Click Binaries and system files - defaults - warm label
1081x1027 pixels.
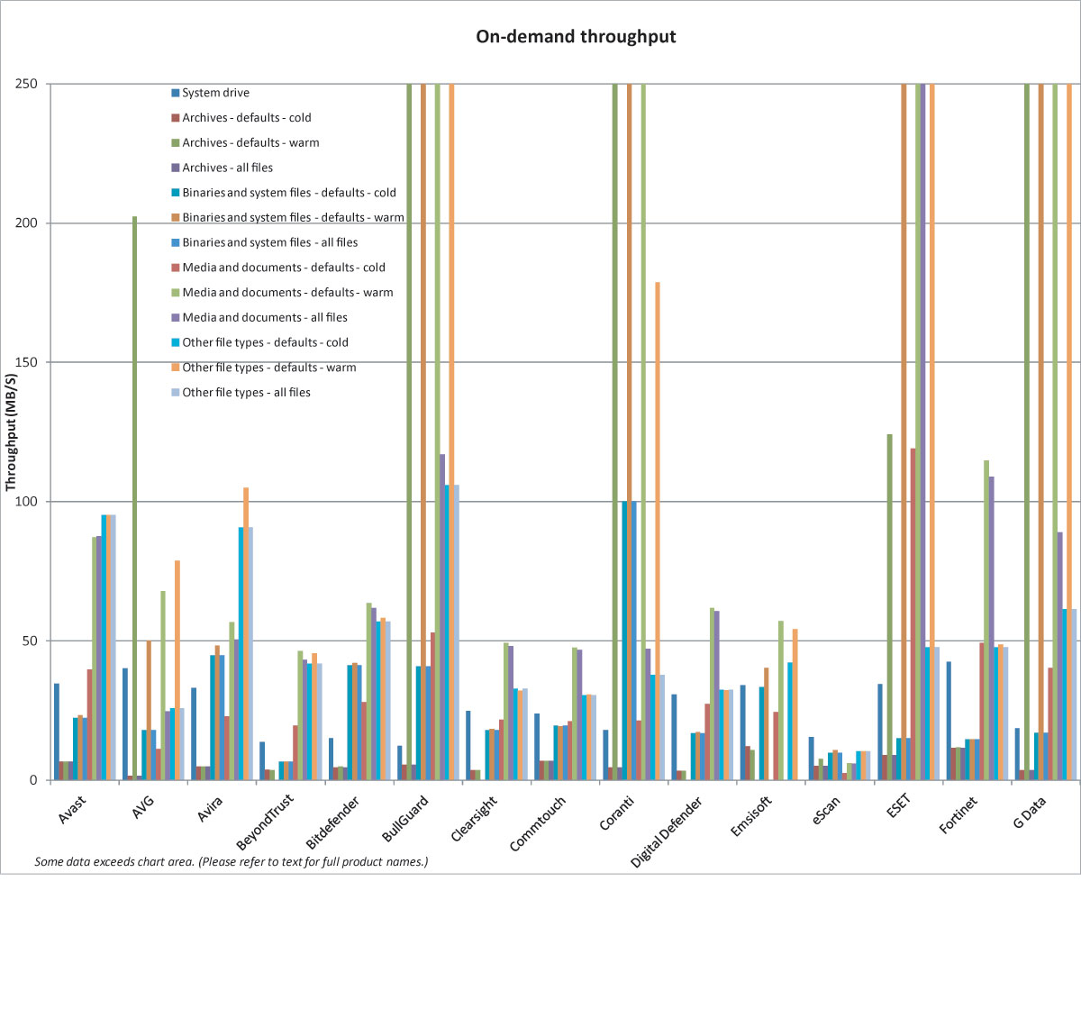[293, 217]
